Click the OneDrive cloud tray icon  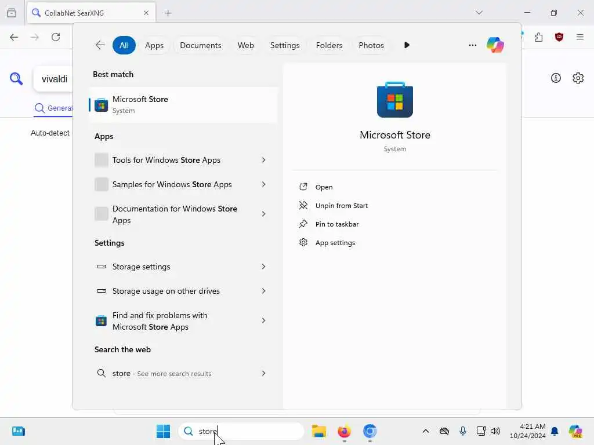[x=444, y=431]
